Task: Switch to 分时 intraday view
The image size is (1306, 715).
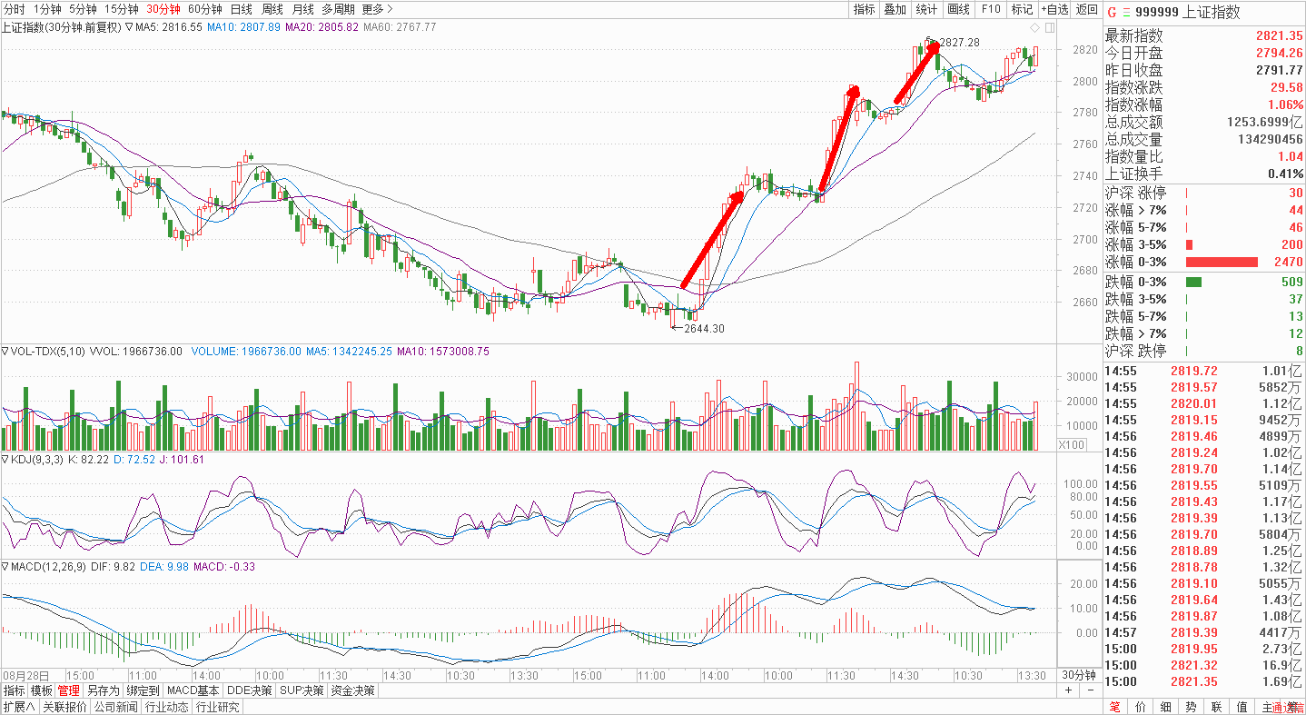Action: coord(15,9)
